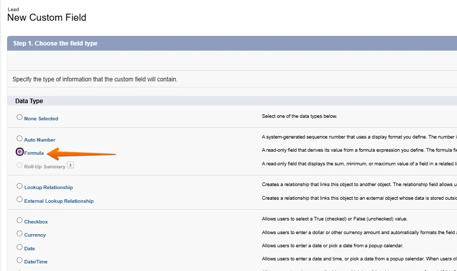
Task: Click the "Currency" label text
Action: pos(35,235)
